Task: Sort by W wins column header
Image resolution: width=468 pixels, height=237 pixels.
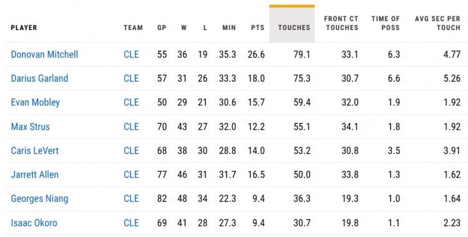Action: (x=183, y=27)
